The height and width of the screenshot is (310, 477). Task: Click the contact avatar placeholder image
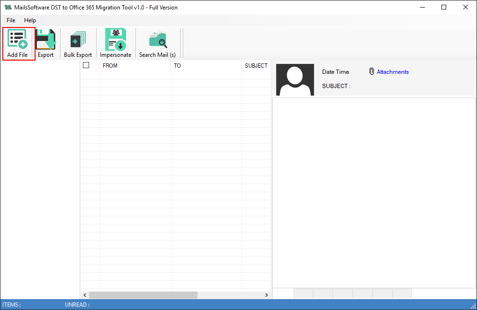(x=295, y=80)
